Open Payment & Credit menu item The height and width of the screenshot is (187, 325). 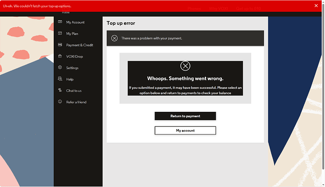(x=80, y=45)
